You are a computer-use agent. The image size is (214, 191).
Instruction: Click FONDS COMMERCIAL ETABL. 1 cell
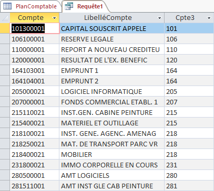112,102
